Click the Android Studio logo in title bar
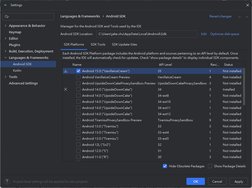The width and height of the screenshot is (252, 188). click(5, 5)
